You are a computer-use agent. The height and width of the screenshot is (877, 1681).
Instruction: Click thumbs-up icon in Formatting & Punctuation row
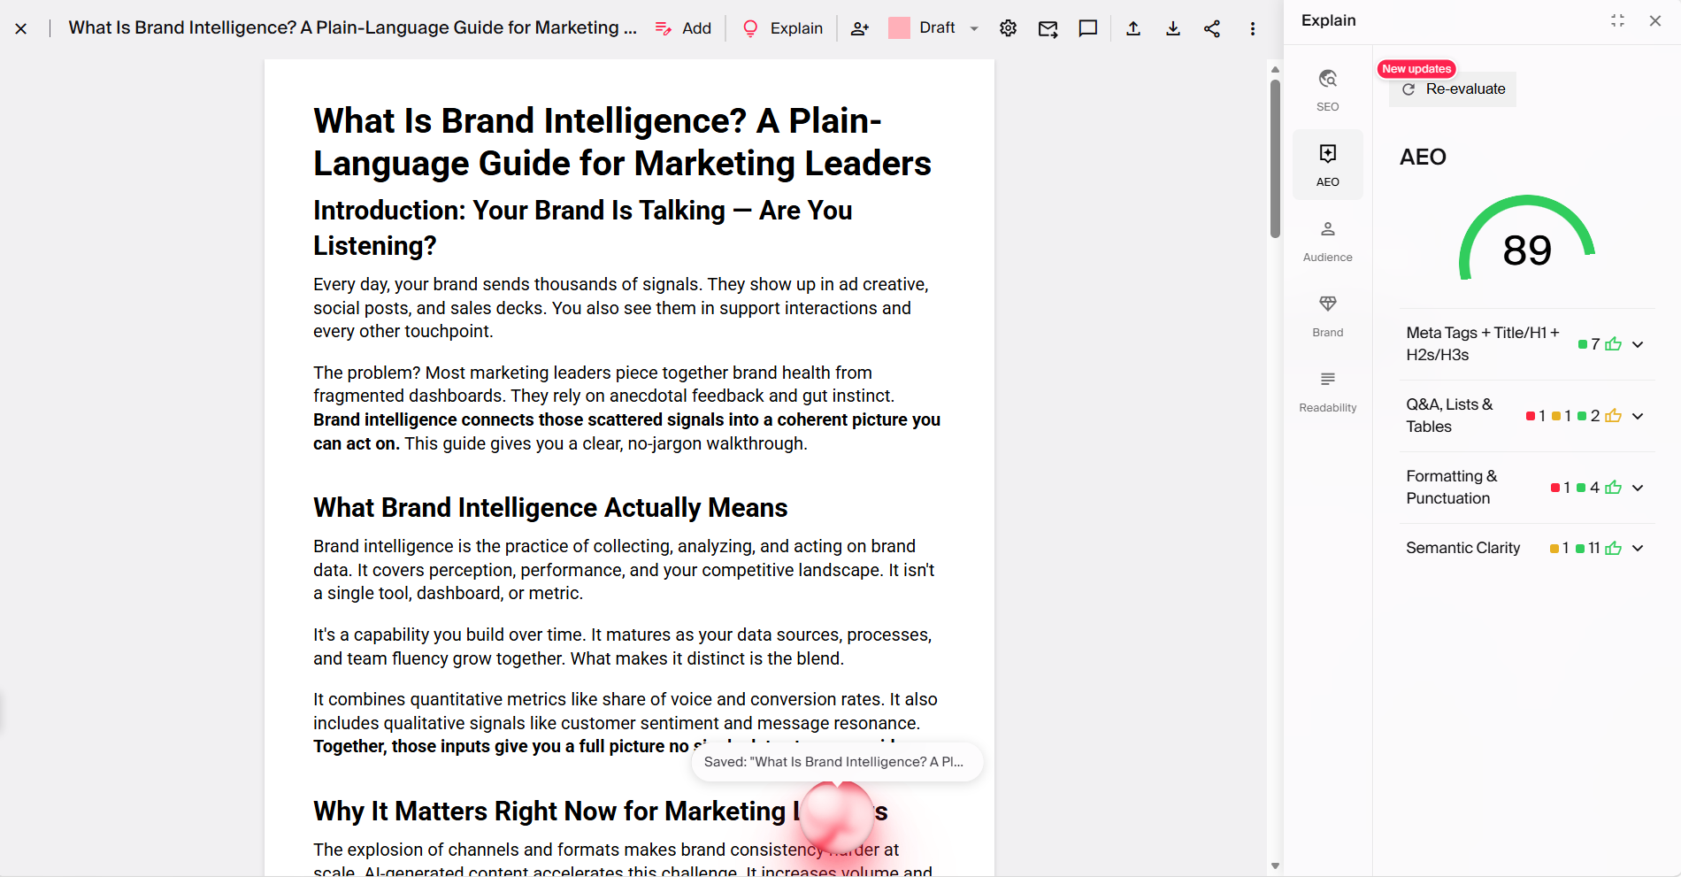coord(1613,487)
